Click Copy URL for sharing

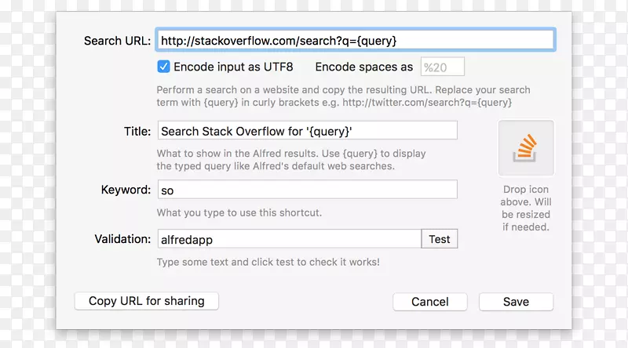[147, 301]
